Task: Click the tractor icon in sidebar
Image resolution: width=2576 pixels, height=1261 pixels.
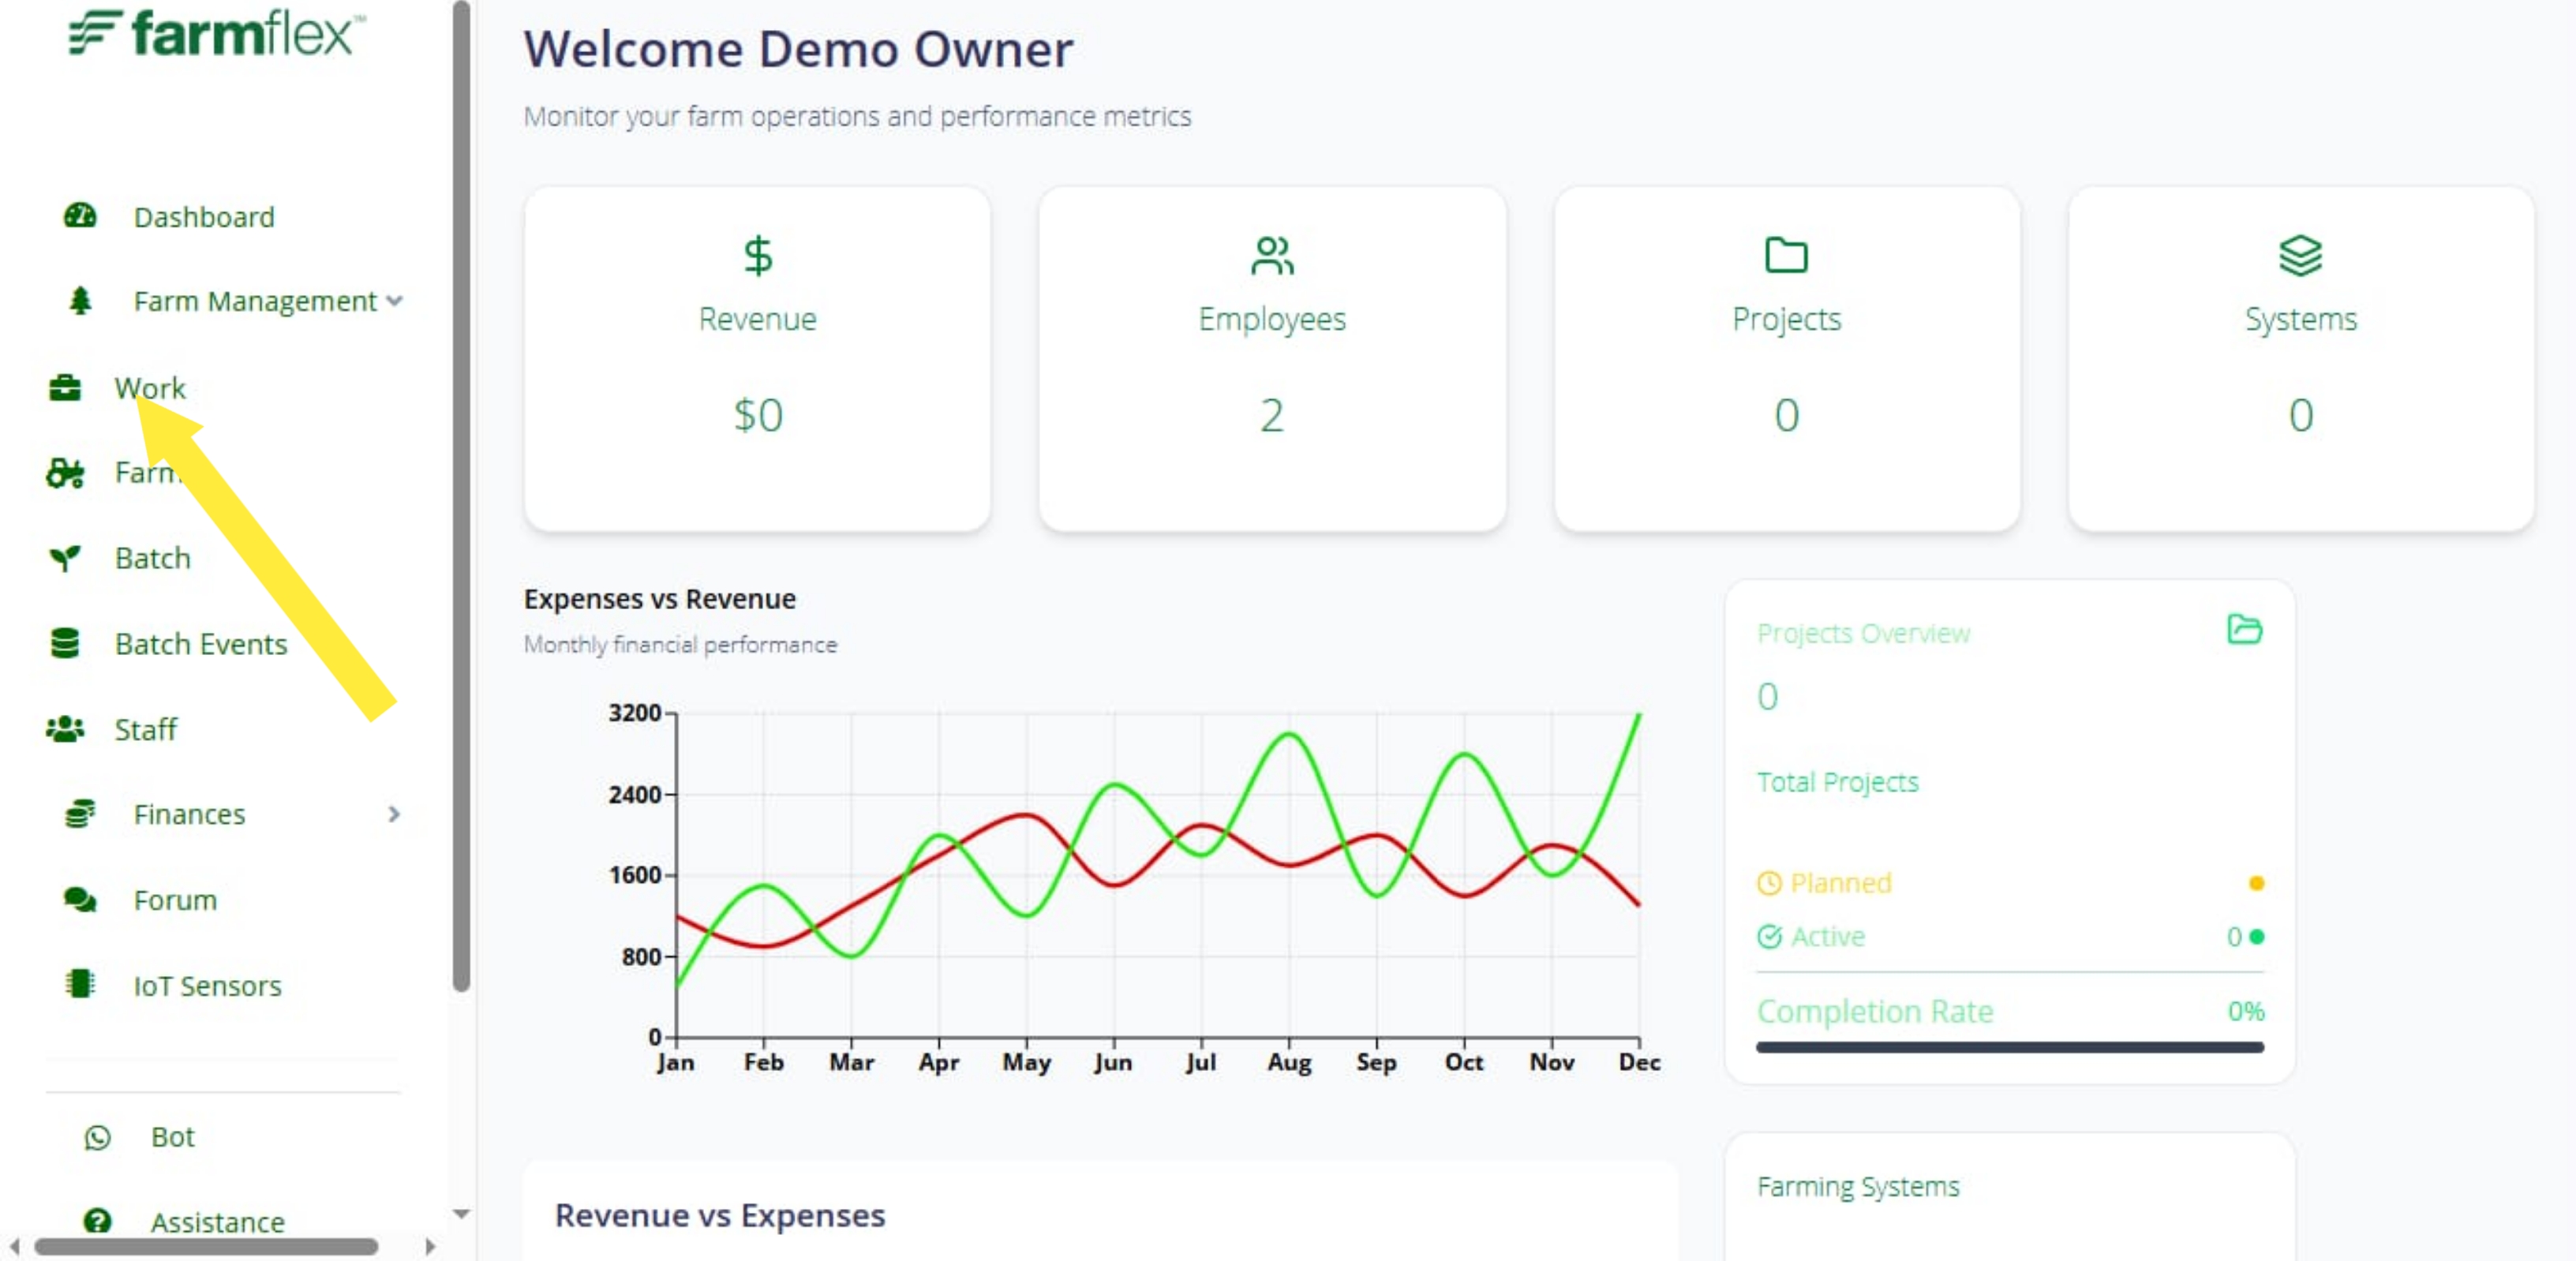Action: (66, 473)
